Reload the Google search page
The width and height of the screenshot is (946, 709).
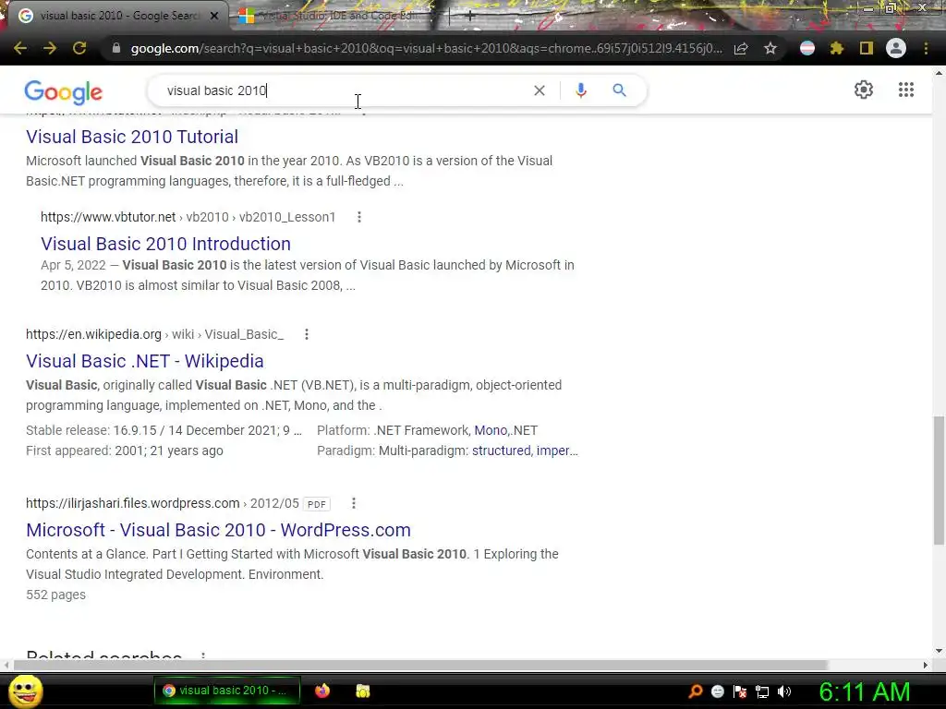coord(79,48)
